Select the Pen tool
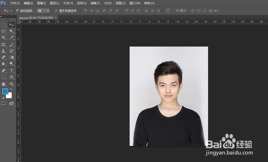This screenshot has height=162, width=268. pyautogui.click(x=3, y=70)
